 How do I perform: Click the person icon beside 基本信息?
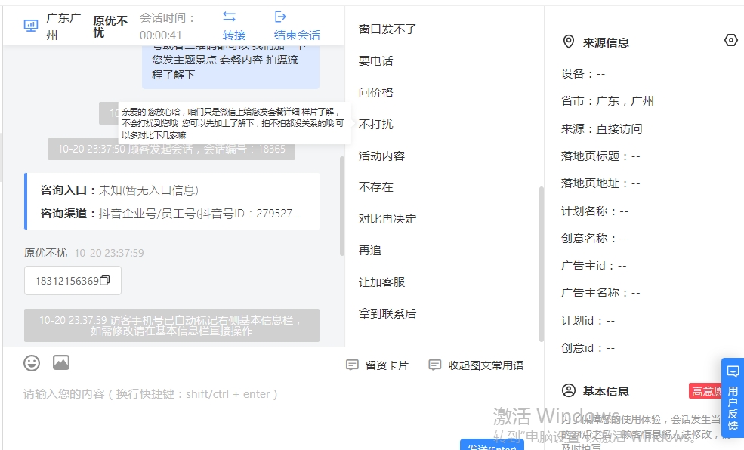coord(569,390)
